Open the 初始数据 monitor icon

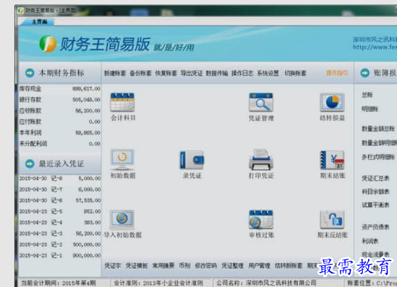tap(122, 160)
